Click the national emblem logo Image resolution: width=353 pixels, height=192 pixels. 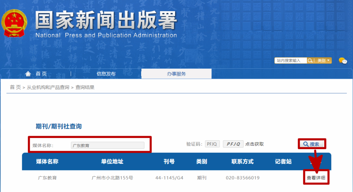point(14,23)
